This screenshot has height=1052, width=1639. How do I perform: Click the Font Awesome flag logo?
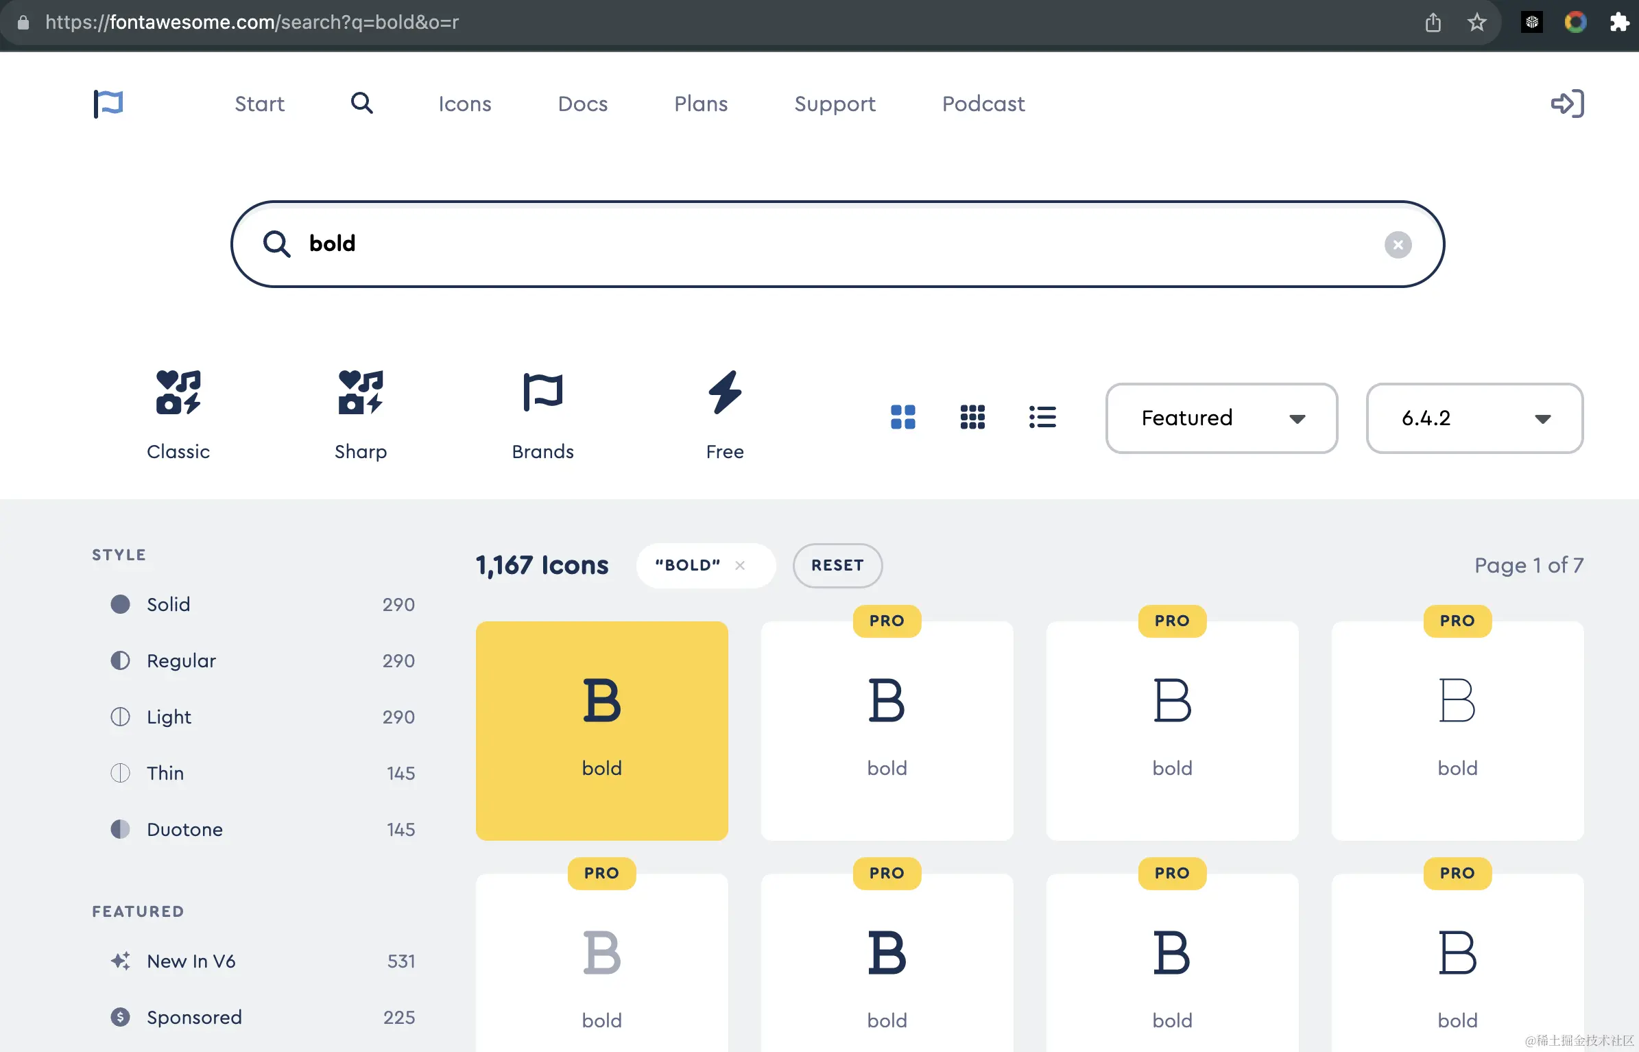[x=108, y=104]
